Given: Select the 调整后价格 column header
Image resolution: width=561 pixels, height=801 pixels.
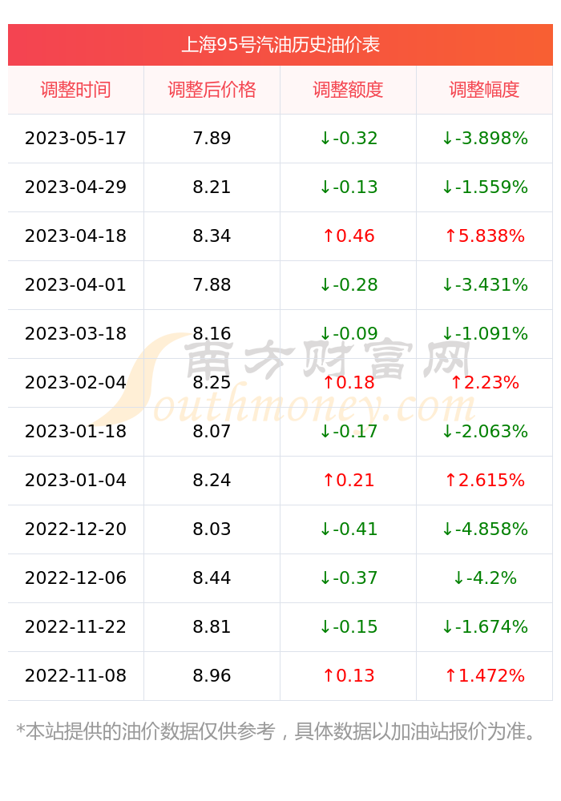Looking at the screenshot, I should [212, 90].
